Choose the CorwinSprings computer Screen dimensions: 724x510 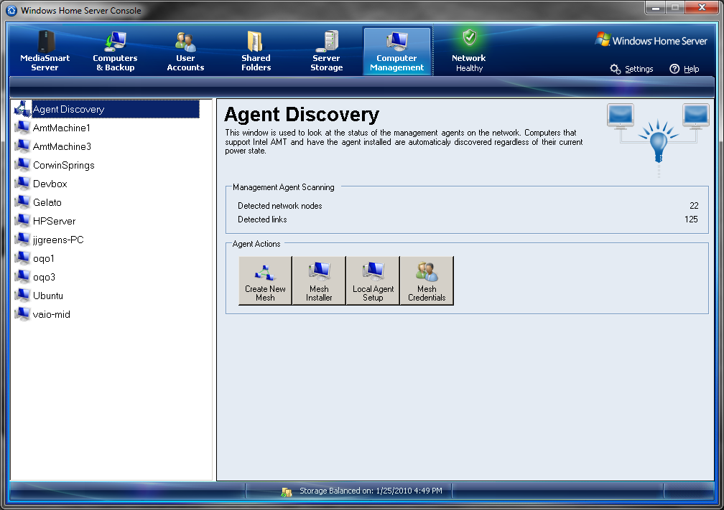click(64, 165)
